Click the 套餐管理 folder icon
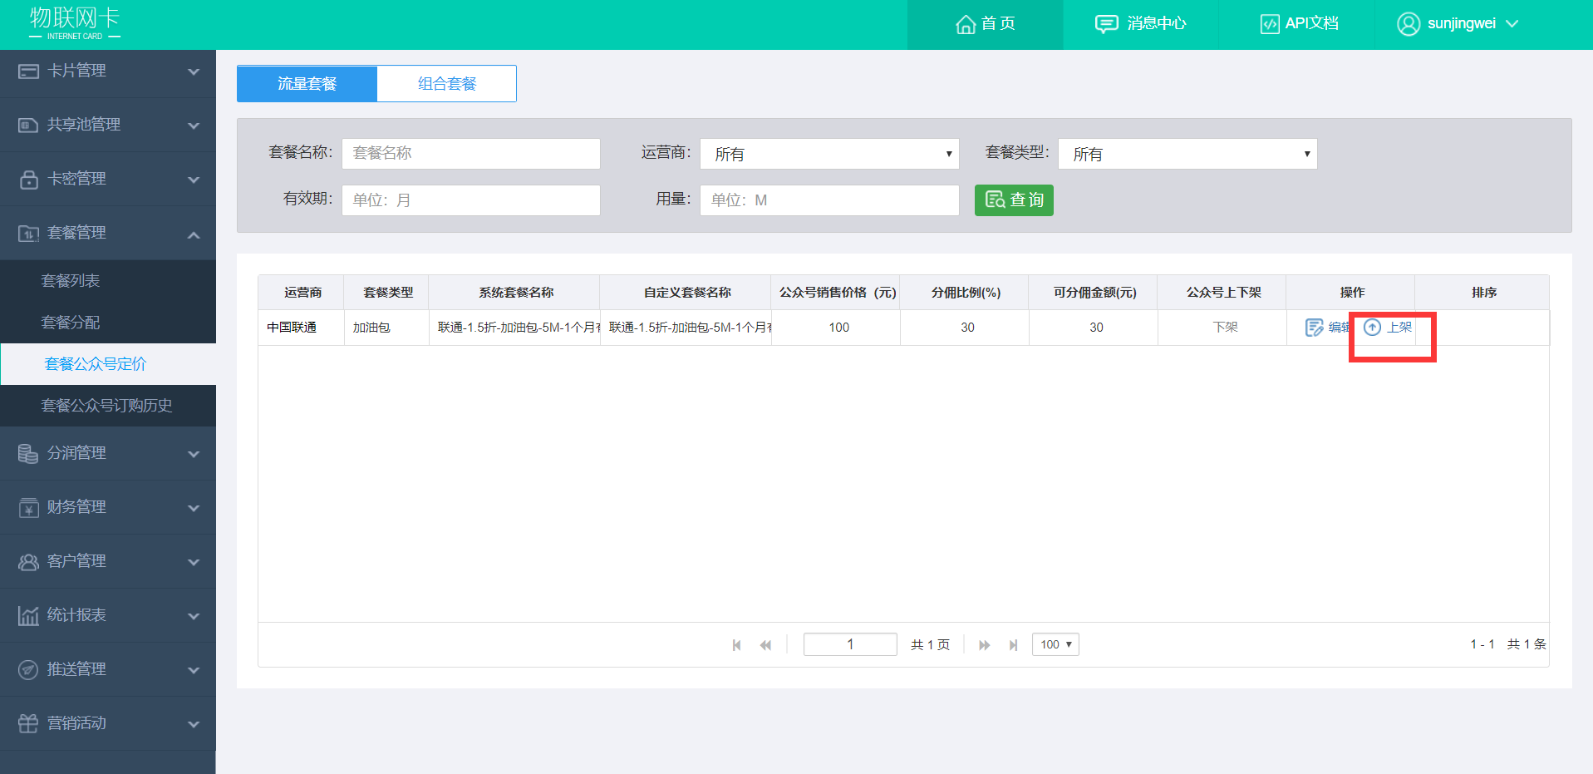The height and width of the screenshot is (774, 1593). pos(28,234)
